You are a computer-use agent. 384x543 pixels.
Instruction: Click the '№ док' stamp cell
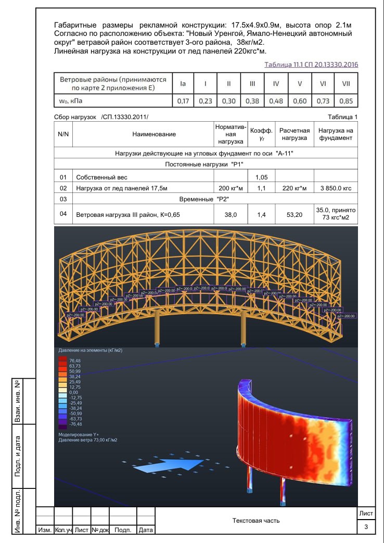100,530
